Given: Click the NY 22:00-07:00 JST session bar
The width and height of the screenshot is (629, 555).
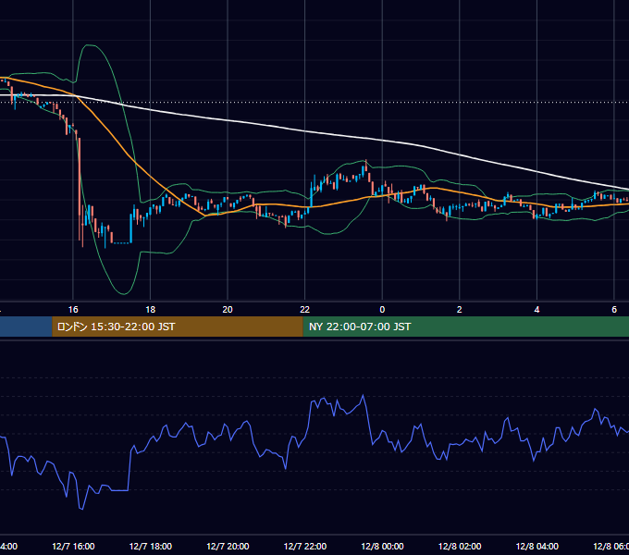Looking at the screenshot, I should tap(465, 327).
